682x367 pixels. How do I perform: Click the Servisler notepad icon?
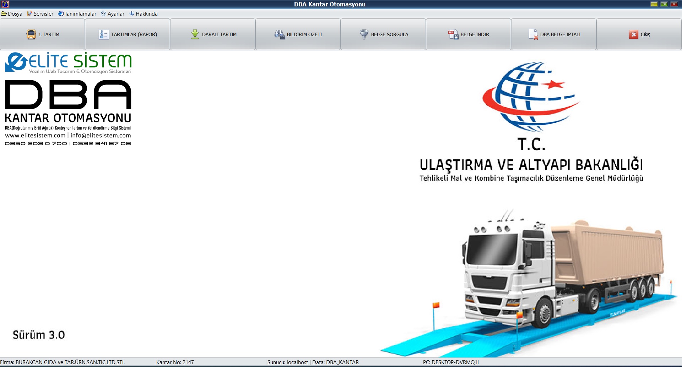[x=40, y=14]
